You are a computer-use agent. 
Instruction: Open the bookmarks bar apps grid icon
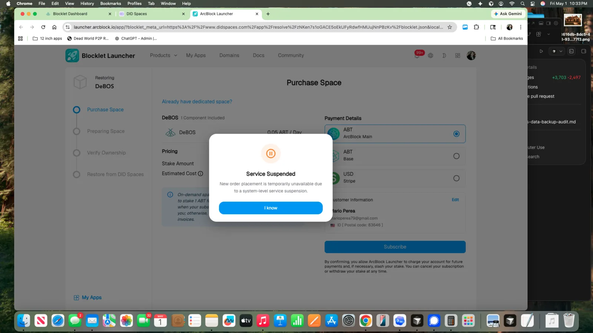(x=20, y=38)
